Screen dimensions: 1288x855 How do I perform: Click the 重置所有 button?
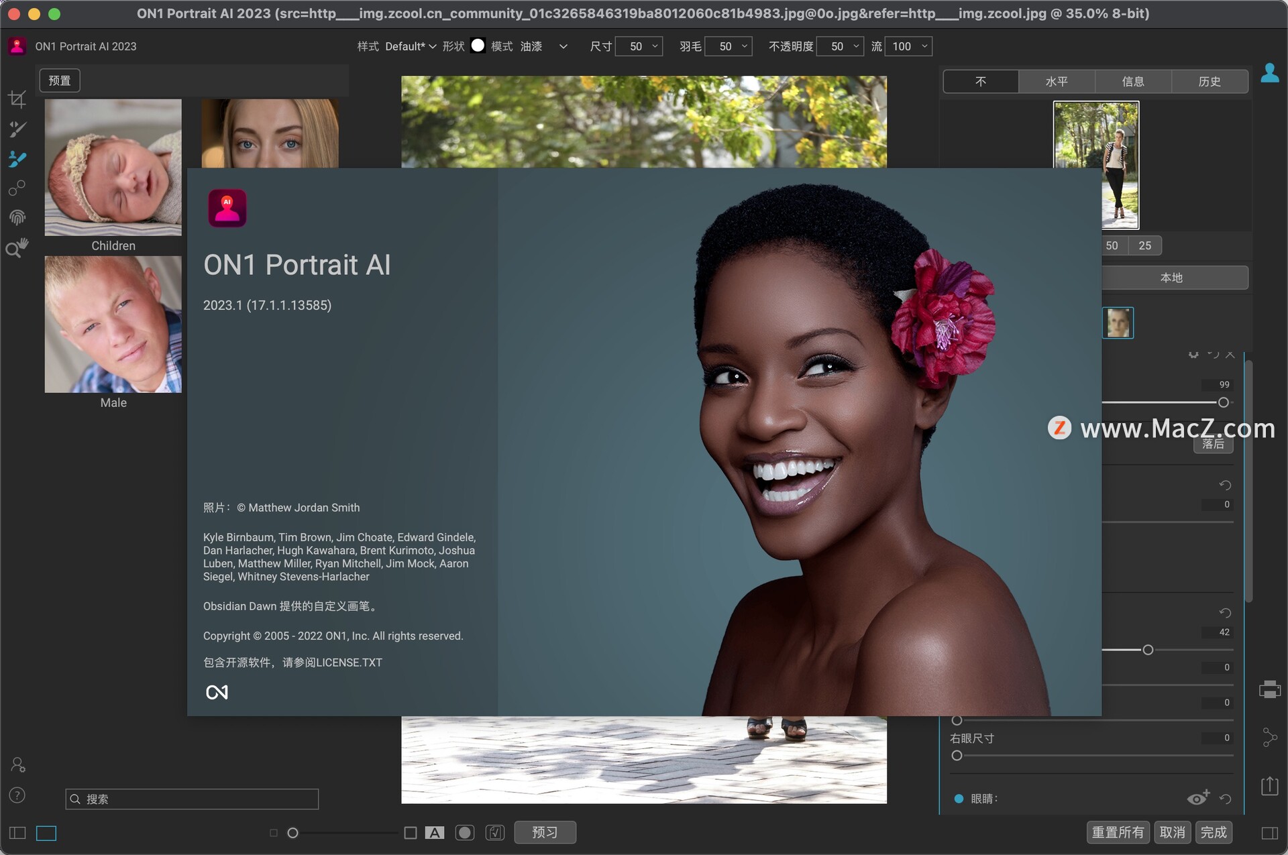1118,832
